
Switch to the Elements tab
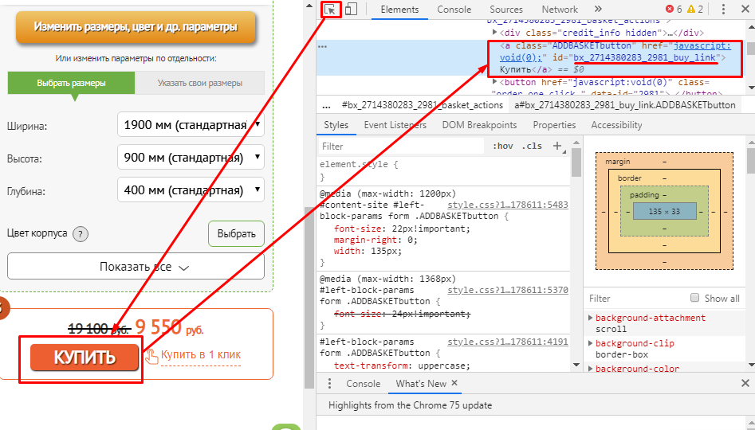(x=399, y=9)
